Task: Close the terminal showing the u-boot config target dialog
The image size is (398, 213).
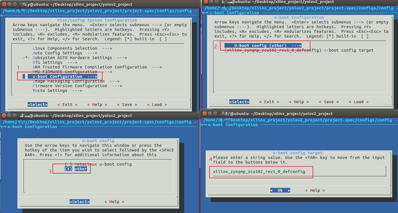Action: [x=205, y=113]
